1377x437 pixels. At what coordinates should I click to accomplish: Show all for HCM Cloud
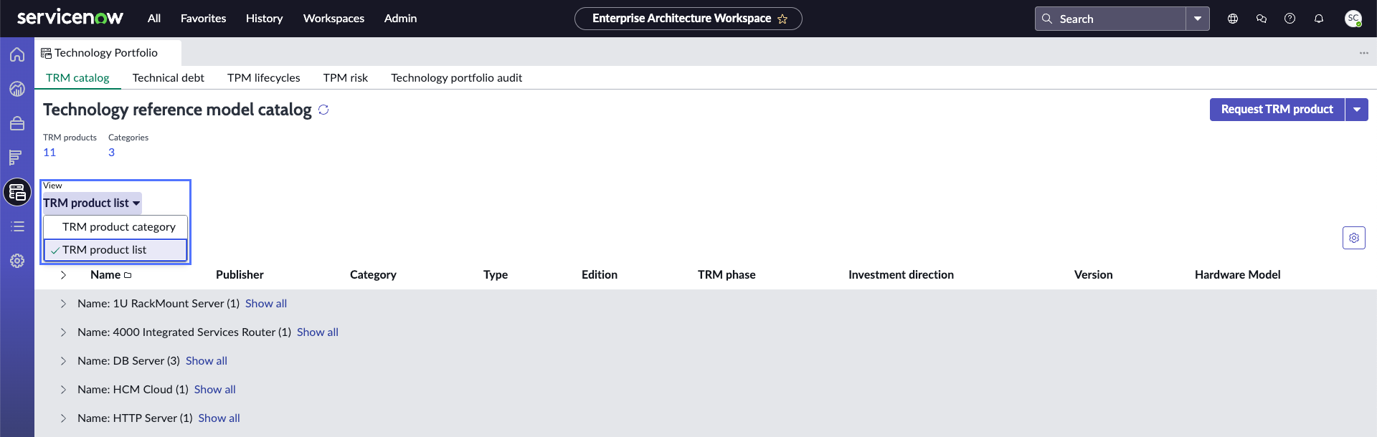pos(215,390)
